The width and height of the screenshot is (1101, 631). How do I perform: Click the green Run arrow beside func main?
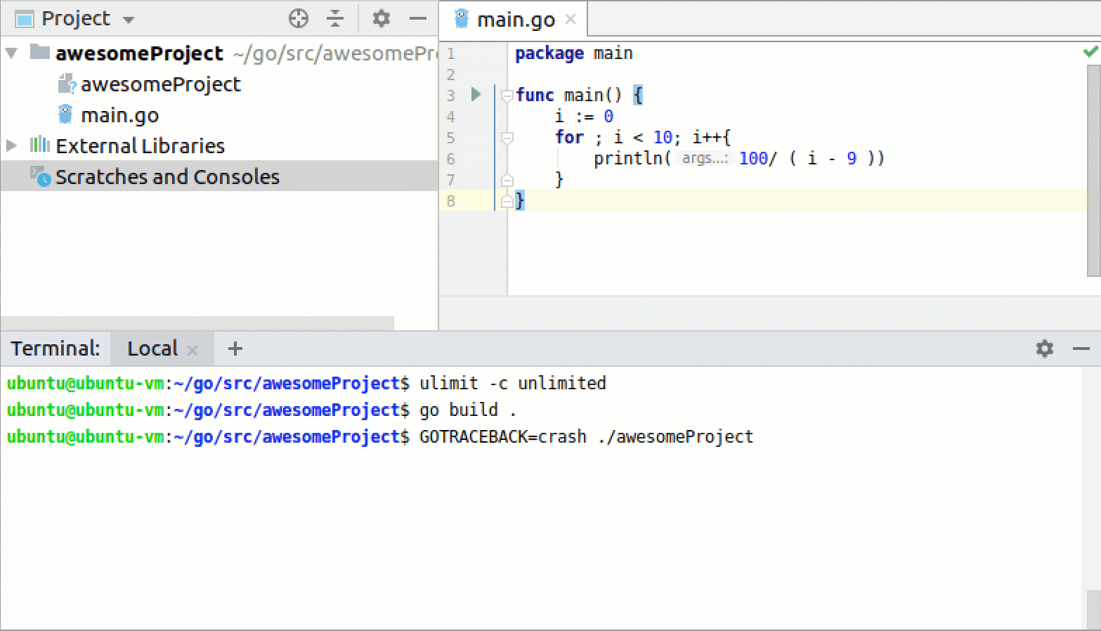click(475, 94)
